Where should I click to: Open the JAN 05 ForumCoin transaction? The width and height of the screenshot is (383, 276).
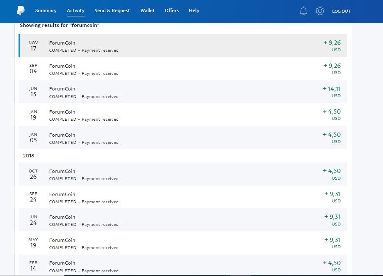[x=183, y=138]
